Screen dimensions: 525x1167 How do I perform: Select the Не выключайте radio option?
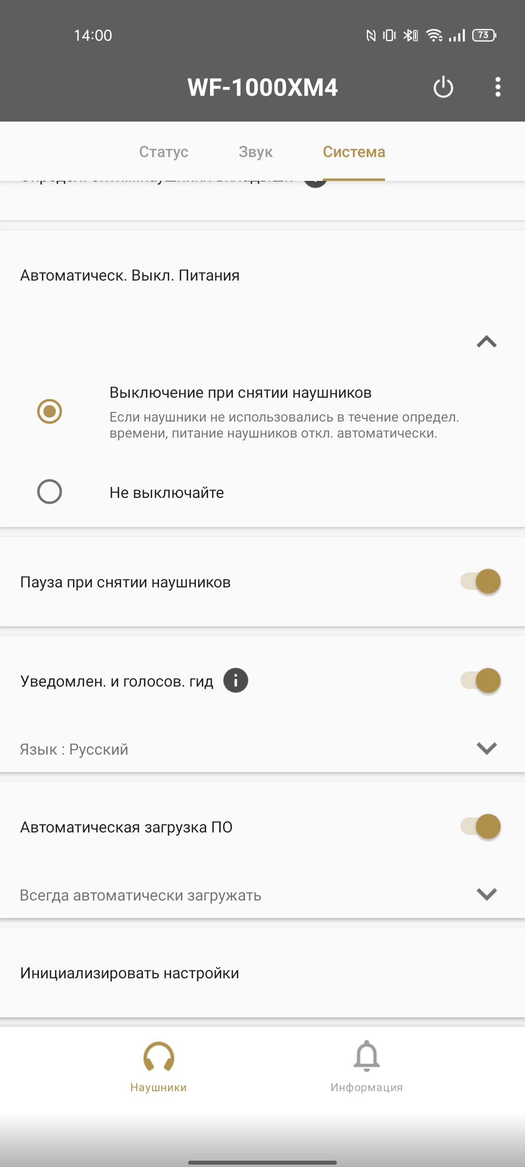point(50,492)
